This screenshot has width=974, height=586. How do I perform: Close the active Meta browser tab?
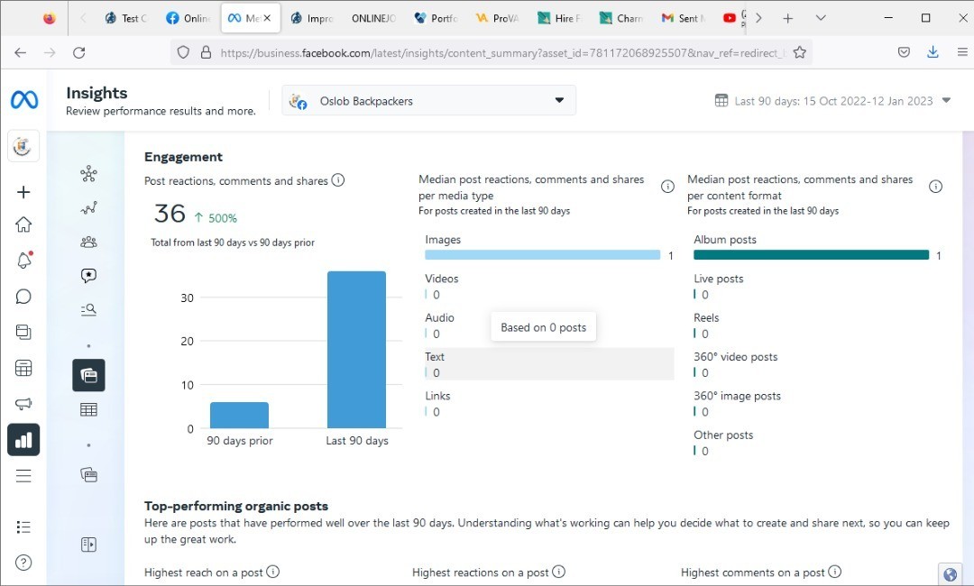coord(267,18)
